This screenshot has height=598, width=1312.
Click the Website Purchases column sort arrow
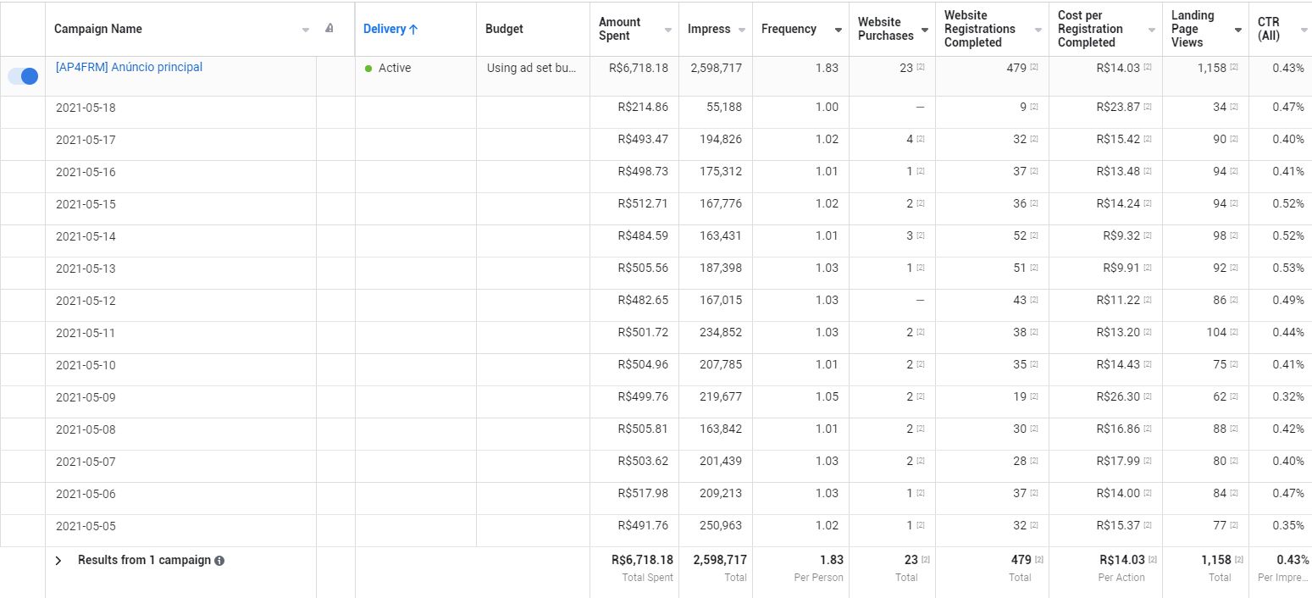[x=924, y=30]
